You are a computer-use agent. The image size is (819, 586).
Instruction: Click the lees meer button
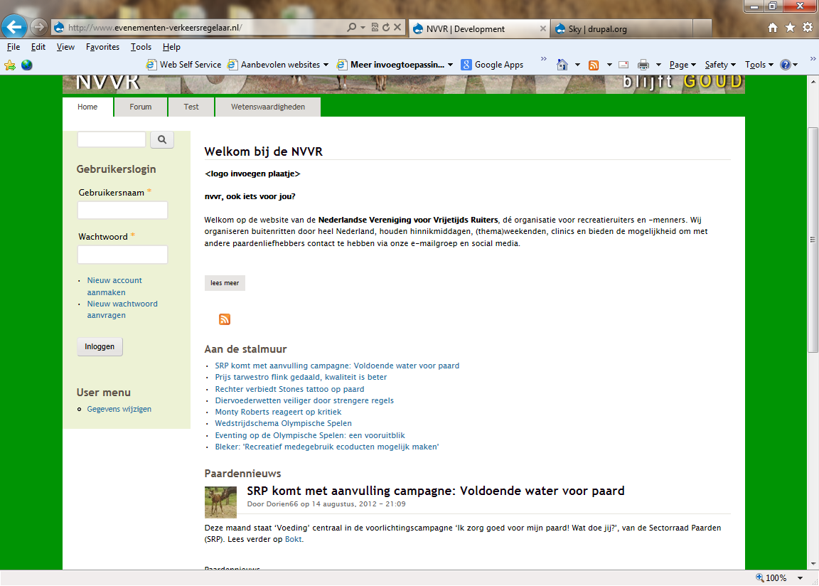(225, 283)
